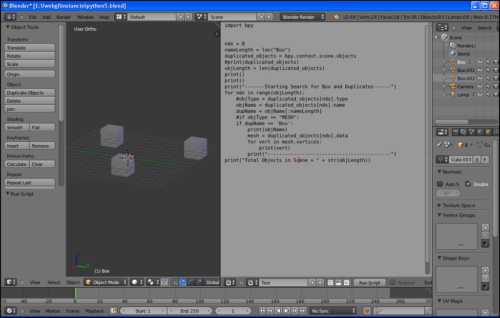Screen dimensions: 500x318
Task: Click the Duplicate Objects button
Action: tap(30, 93)
